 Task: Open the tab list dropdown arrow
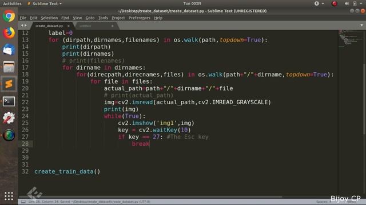point(361,25)
